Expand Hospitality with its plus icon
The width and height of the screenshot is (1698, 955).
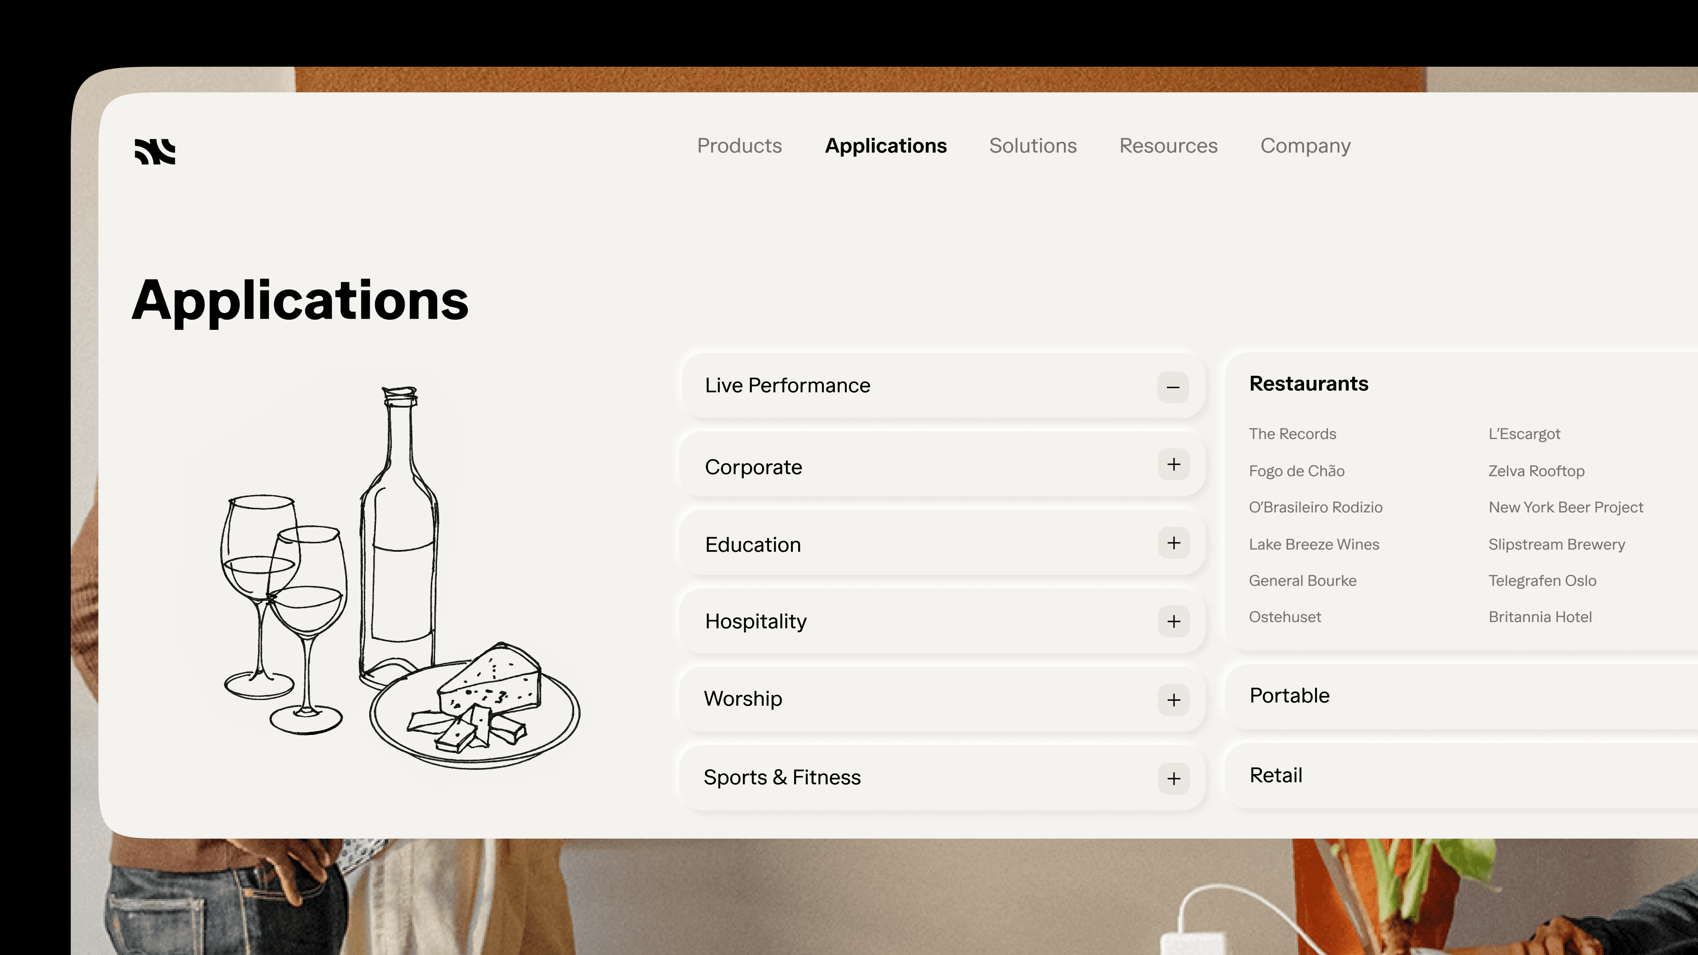pyautogui.click(x=1173, y=622)
